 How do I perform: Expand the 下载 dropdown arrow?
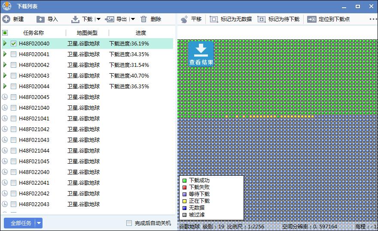pos(98,19)
